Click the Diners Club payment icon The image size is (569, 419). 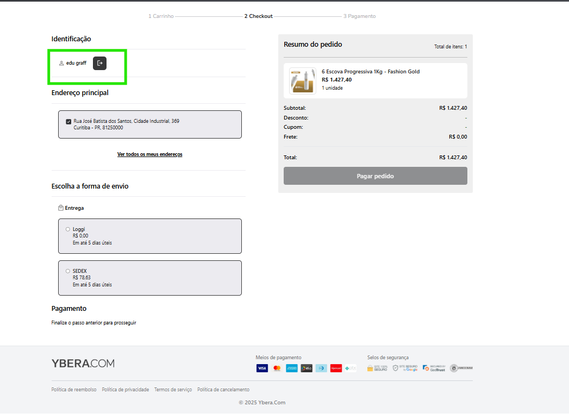coord(321,368)
